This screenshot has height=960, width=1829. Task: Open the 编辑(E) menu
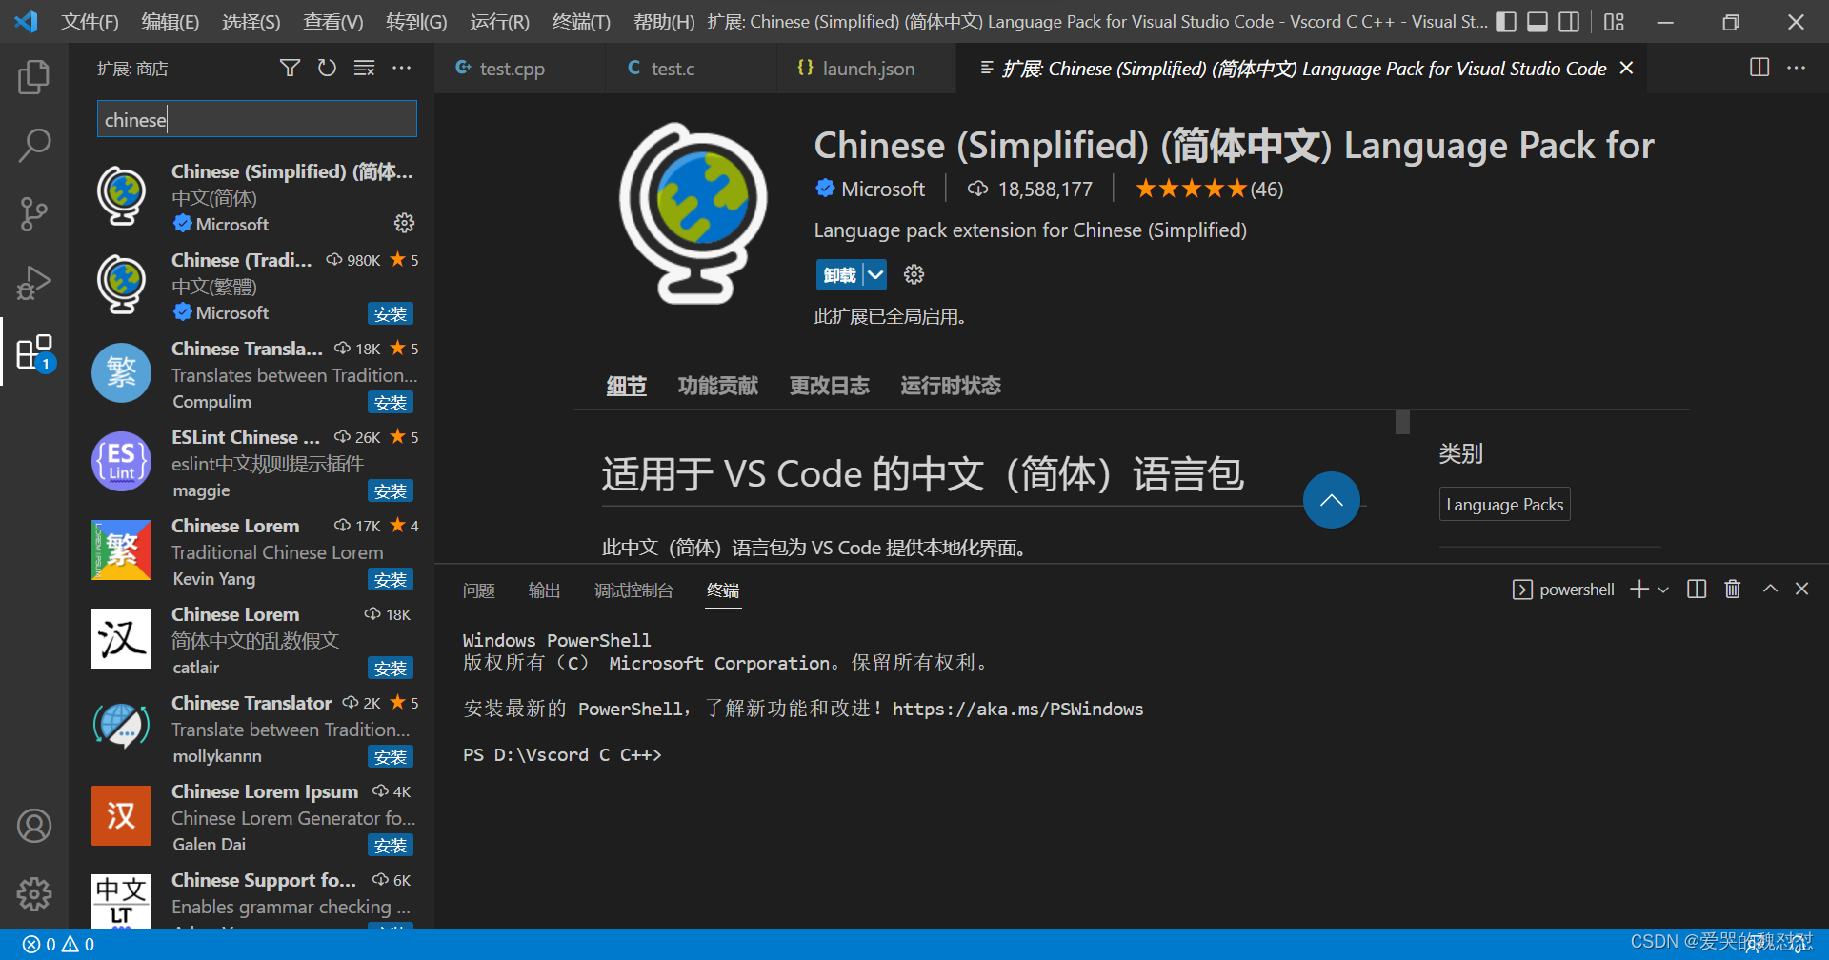171,22
